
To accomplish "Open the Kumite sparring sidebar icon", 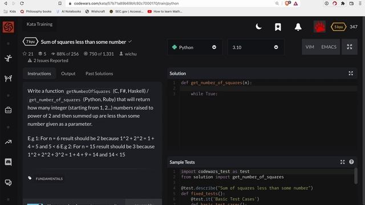I will (x=8, y=79).
